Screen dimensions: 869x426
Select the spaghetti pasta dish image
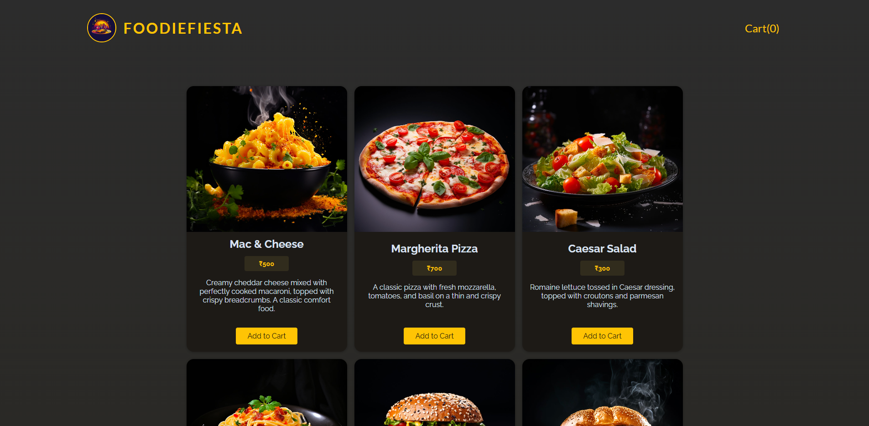[x=267, y=393]
